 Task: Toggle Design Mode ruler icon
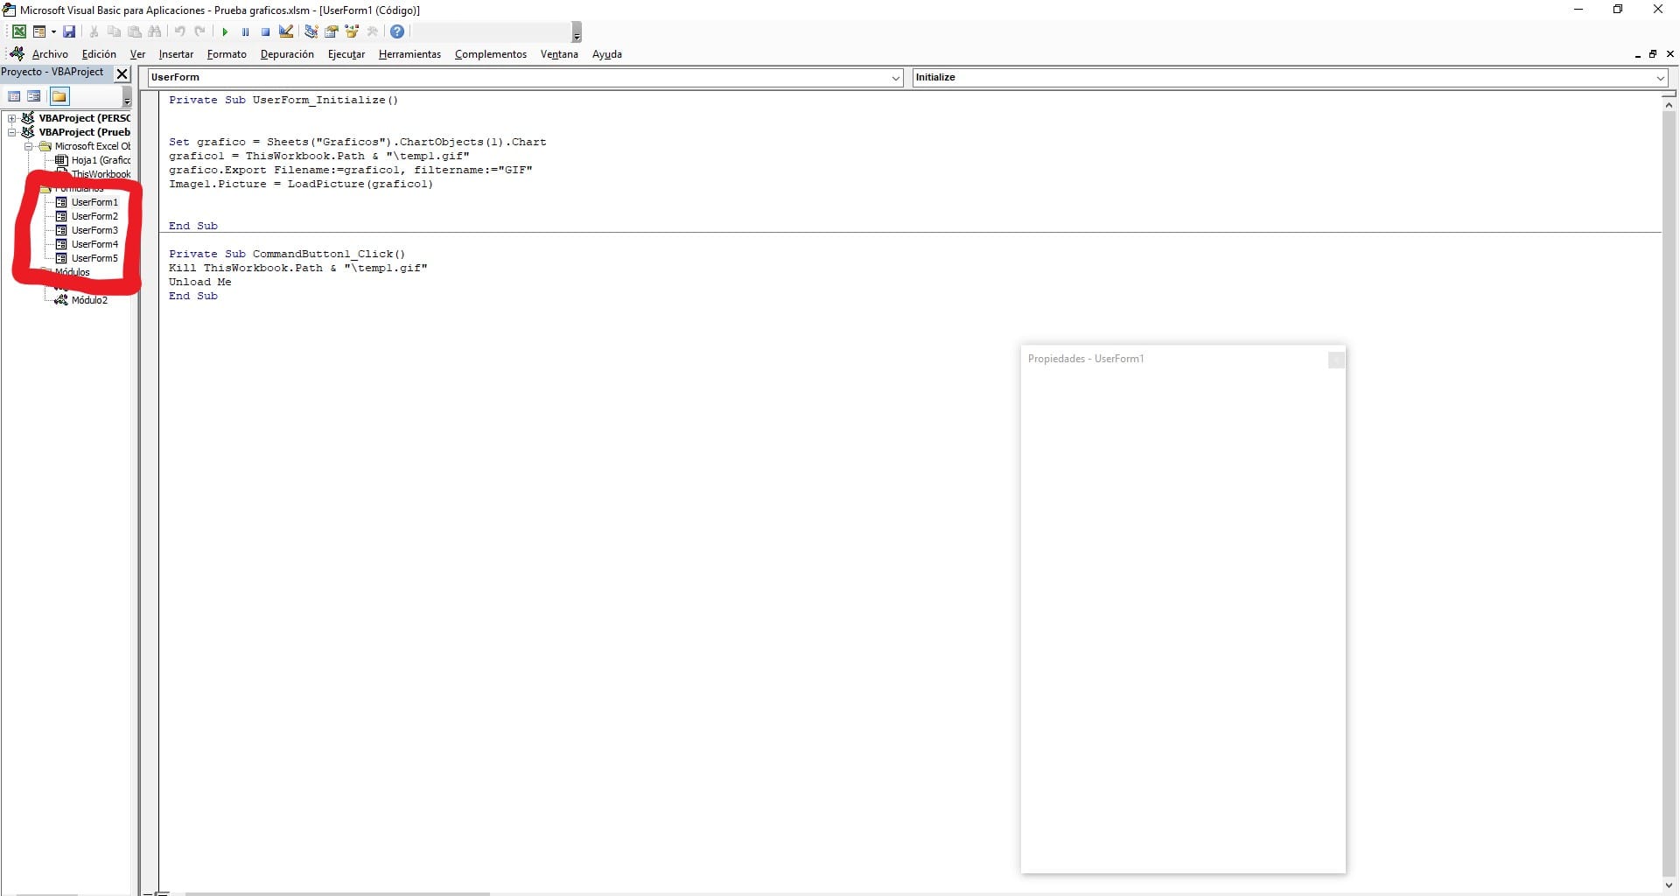(x=286, y=31)
